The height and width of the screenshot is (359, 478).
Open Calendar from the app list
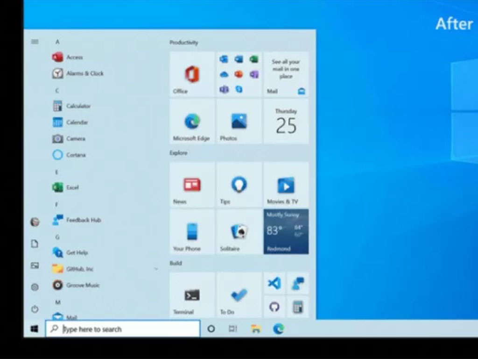(70, 122)
